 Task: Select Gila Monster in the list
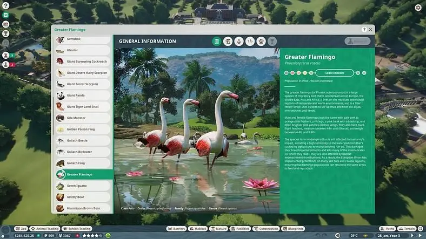tap(83, 118)
